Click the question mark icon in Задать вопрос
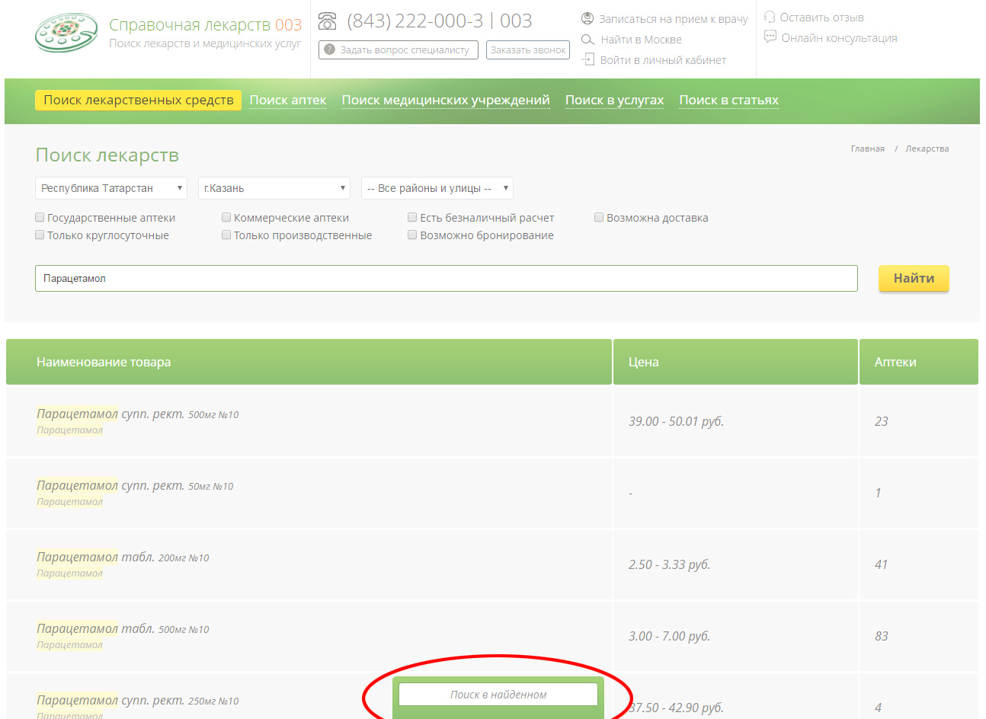This screenshot has height=719, width=986. click(x=329, y=50)
